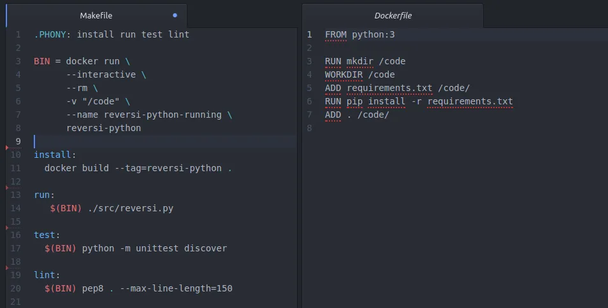Click the unsaved-changes dot on Makefile tab
This screenshot has width=608, height=308.
(x=175, y=15)
